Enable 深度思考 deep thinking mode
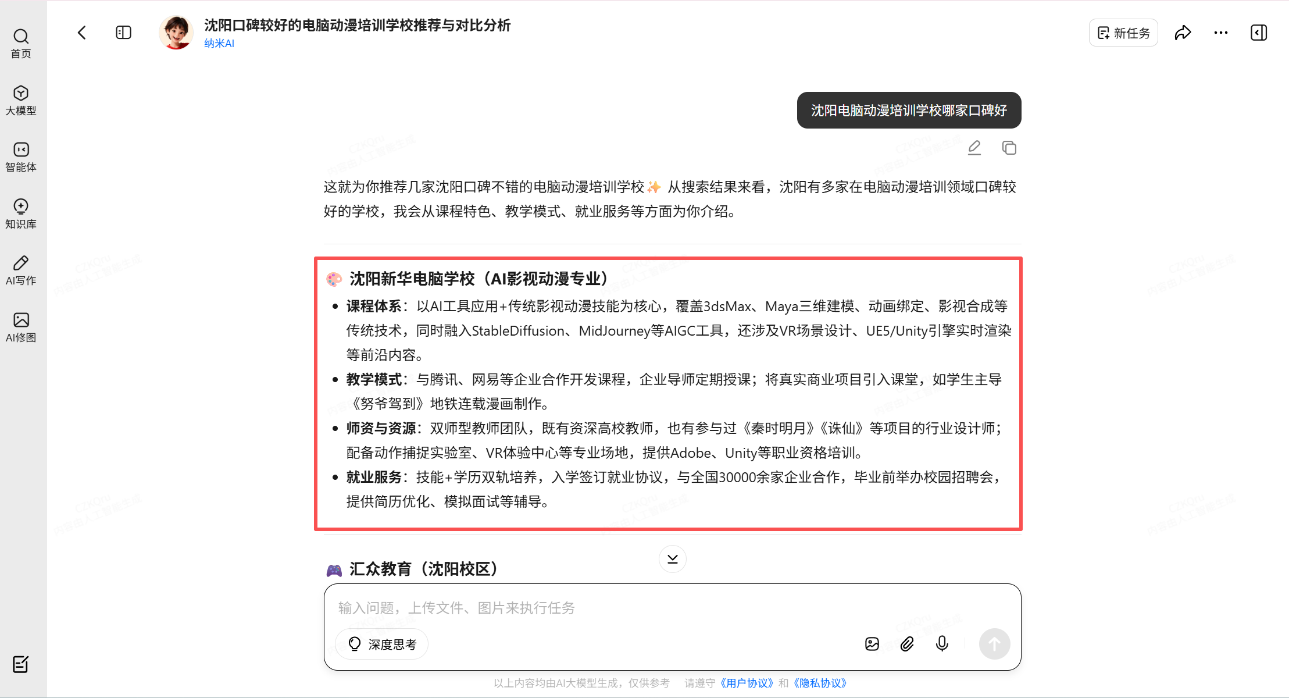 tap(382, 644)
